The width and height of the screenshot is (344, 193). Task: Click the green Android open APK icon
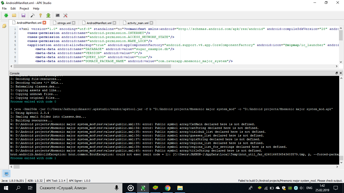(6, 15)
